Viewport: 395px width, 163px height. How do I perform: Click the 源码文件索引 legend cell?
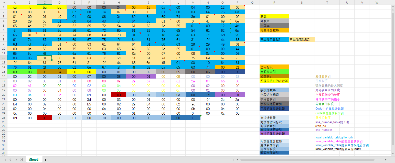point(274,153)
